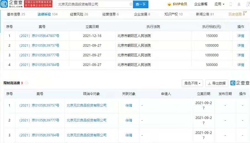
Task: Click the 发布日期 column header
Action: [x=225, y=94]
